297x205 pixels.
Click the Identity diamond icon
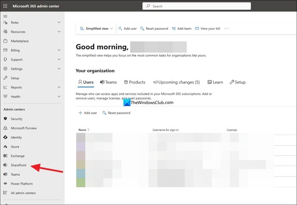tap(5, 137)
